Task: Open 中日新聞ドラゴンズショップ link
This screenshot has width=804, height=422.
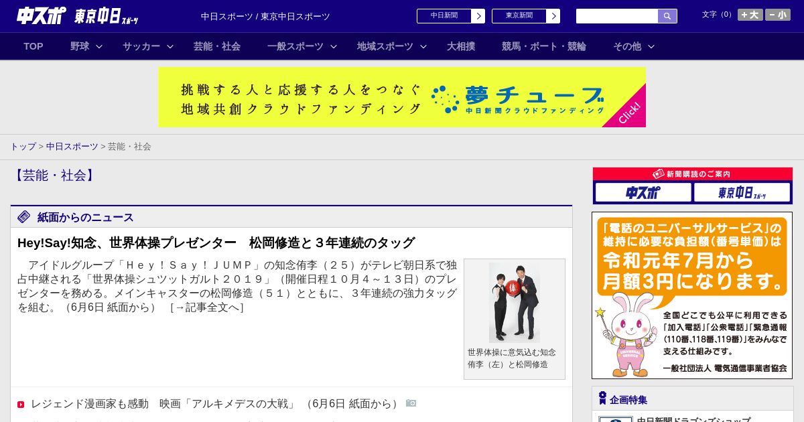Action: point(693,419)
